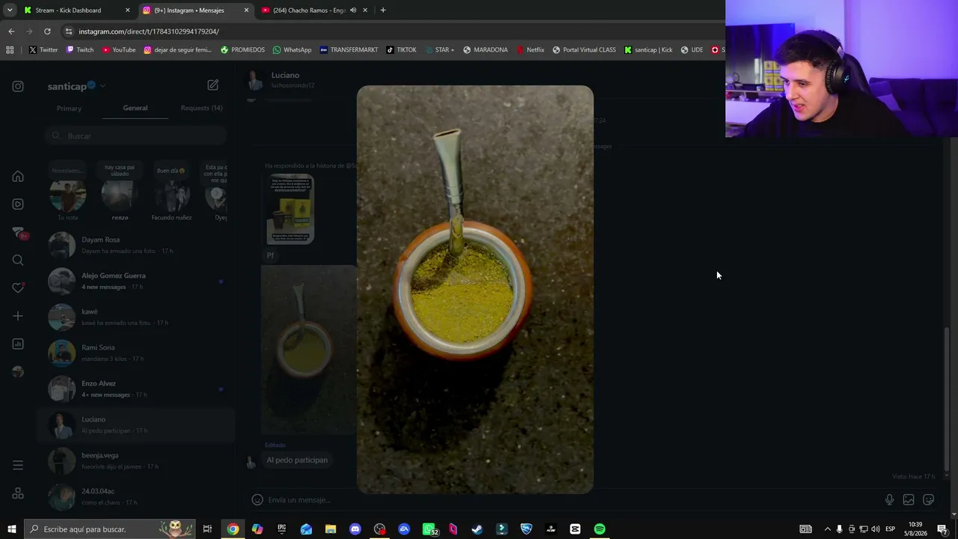Open the Twitch bookmark
The height and width of the screenshot is (539, 958).
tap(80, 50)
